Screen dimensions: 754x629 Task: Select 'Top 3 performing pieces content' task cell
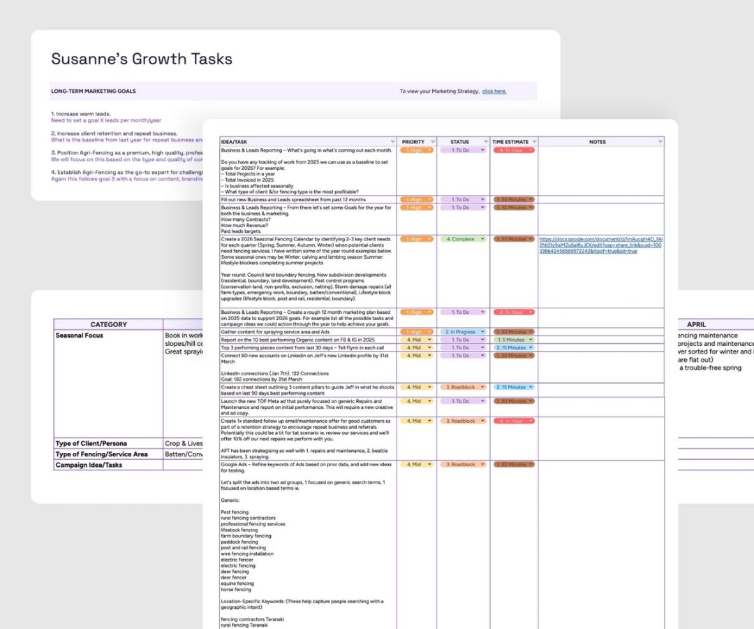tap(308, 347)
